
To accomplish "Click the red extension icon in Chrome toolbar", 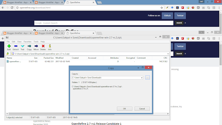I will pyautogui.click(x=183, y=8).
